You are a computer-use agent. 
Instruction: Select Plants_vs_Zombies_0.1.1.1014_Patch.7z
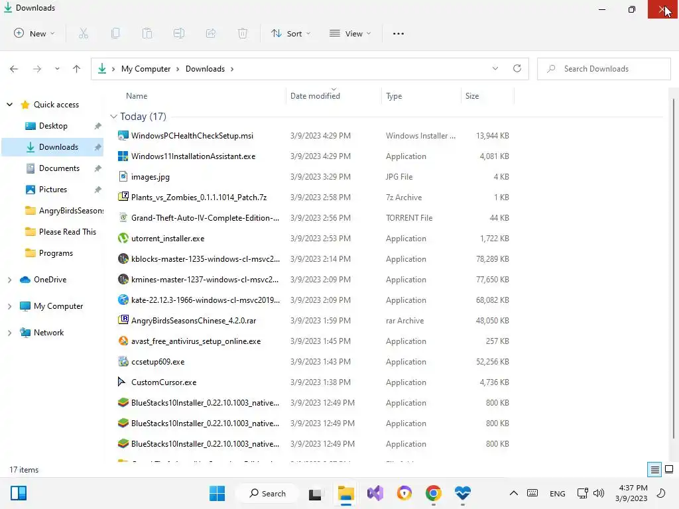click(x=199, y=197)
